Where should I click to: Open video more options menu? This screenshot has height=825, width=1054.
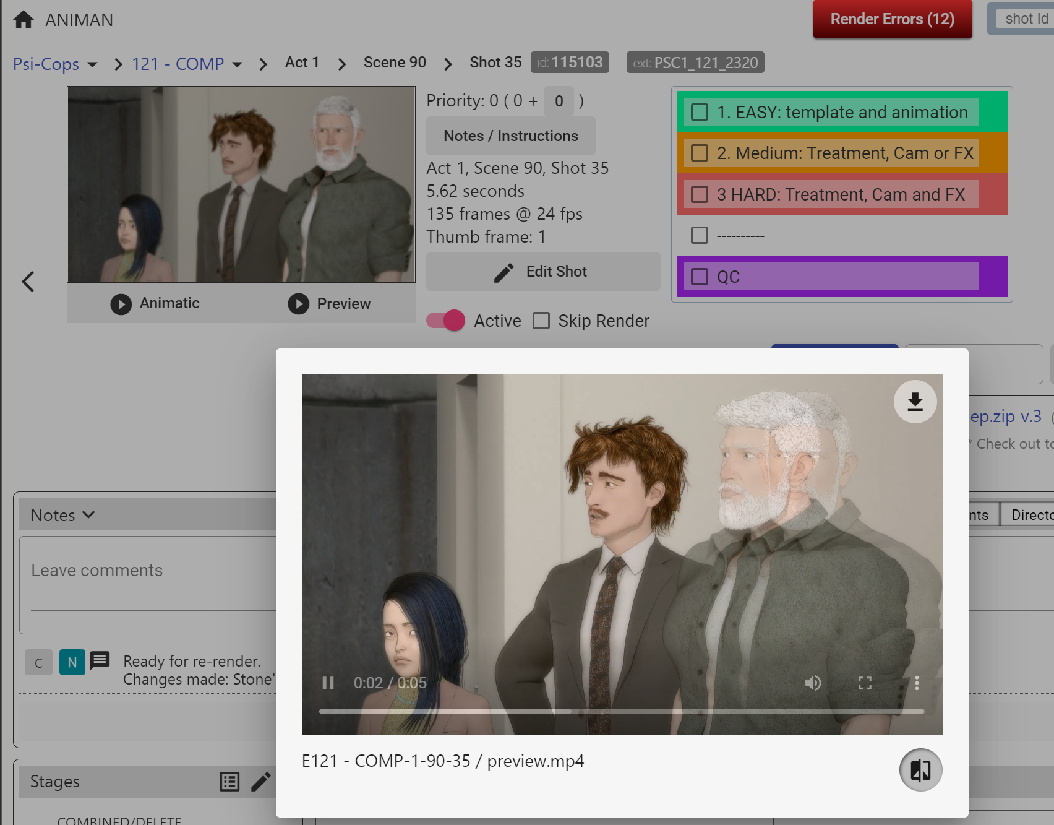click(x=917, y=683)
